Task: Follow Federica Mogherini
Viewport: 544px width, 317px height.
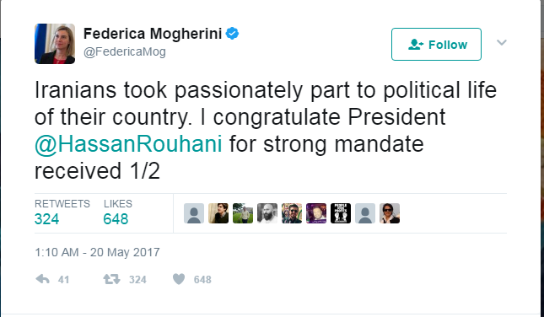Action: click(x=436, y=45)
